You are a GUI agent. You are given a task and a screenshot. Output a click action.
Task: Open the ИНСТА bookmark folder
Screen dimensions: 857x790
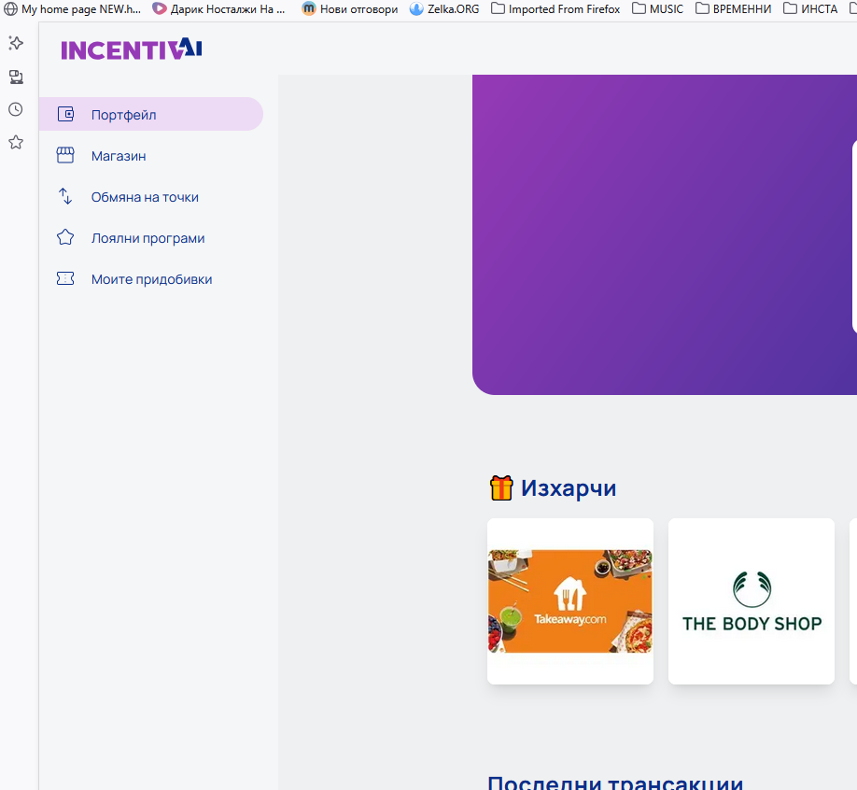coord(810,9)
